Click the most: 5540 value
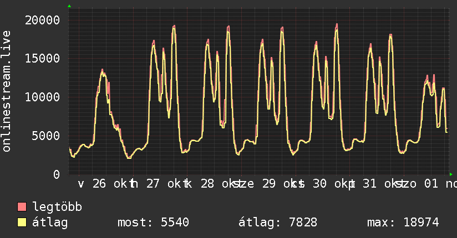457x238 pixels. [153, 223]
